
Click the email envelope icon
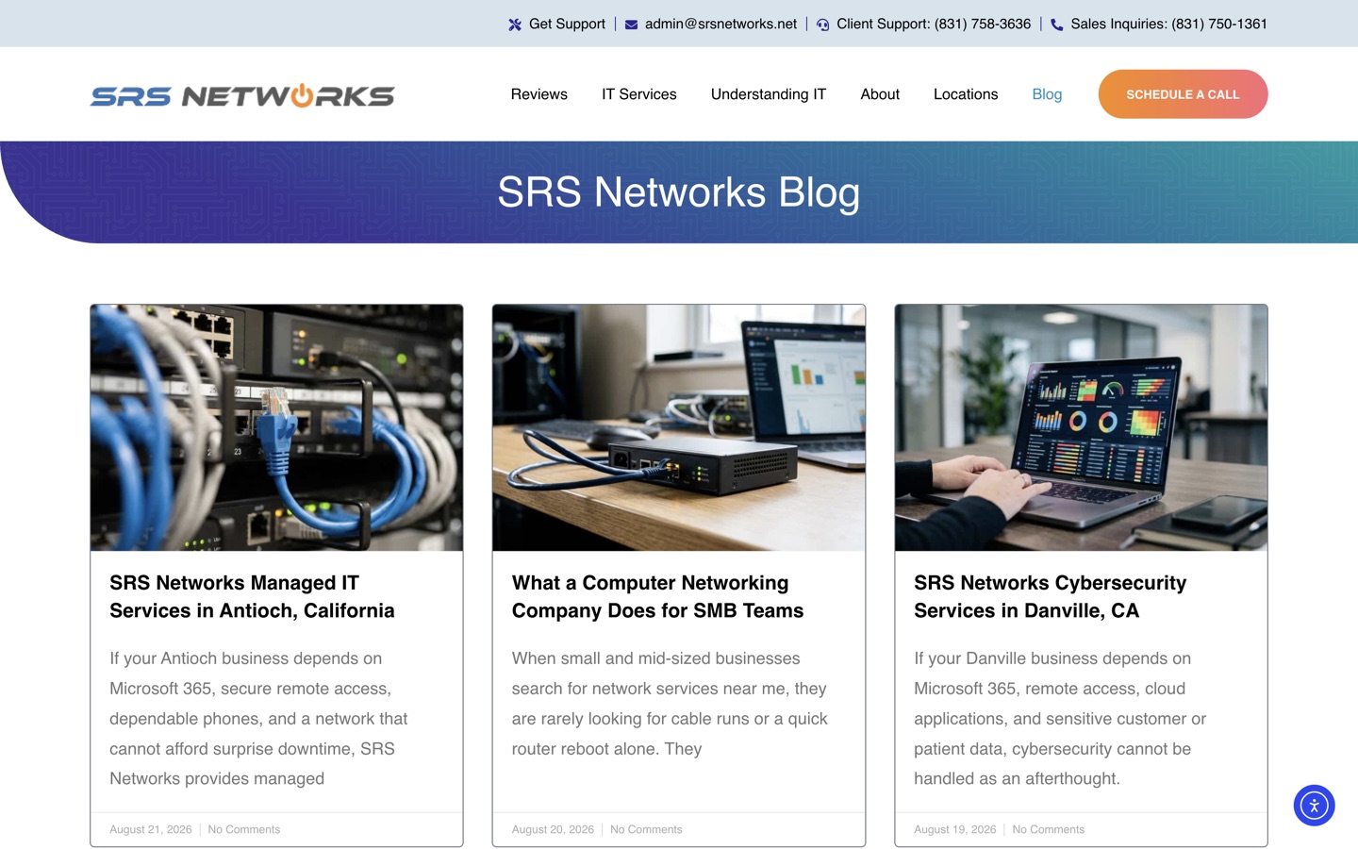pos(631,25)
